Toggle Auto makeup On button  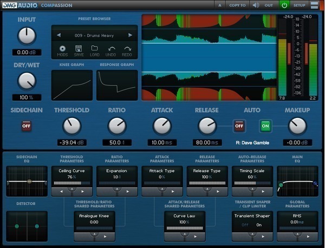(265, 126)
